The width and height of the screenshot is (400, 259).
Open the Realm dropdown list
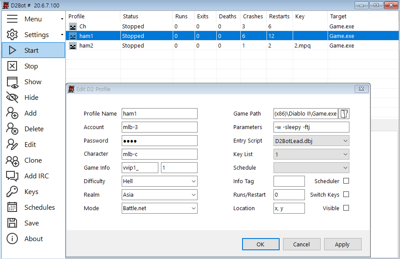click(x=159, y=194)
